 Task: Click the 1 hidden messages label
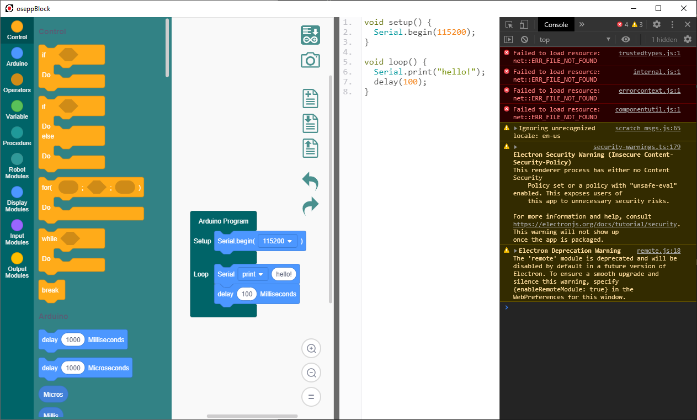pyautogui.click(x=664, y=40)
